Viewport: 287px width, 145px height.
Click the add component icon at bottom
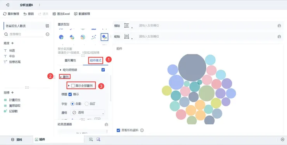(91, 140)
